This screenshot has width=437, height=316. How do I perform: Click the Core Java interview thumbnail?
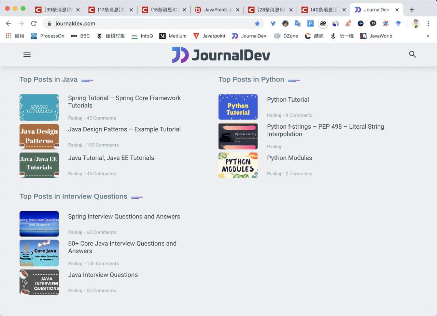pos(39,253)
